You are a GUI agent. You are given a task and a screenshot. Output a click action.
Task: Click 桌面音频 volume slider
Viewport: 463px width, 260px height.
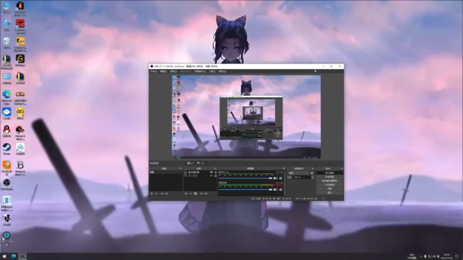tap(245, 190)
